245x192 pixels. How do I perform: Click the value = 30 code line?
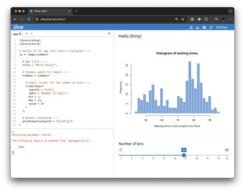[x=36, y=104]
